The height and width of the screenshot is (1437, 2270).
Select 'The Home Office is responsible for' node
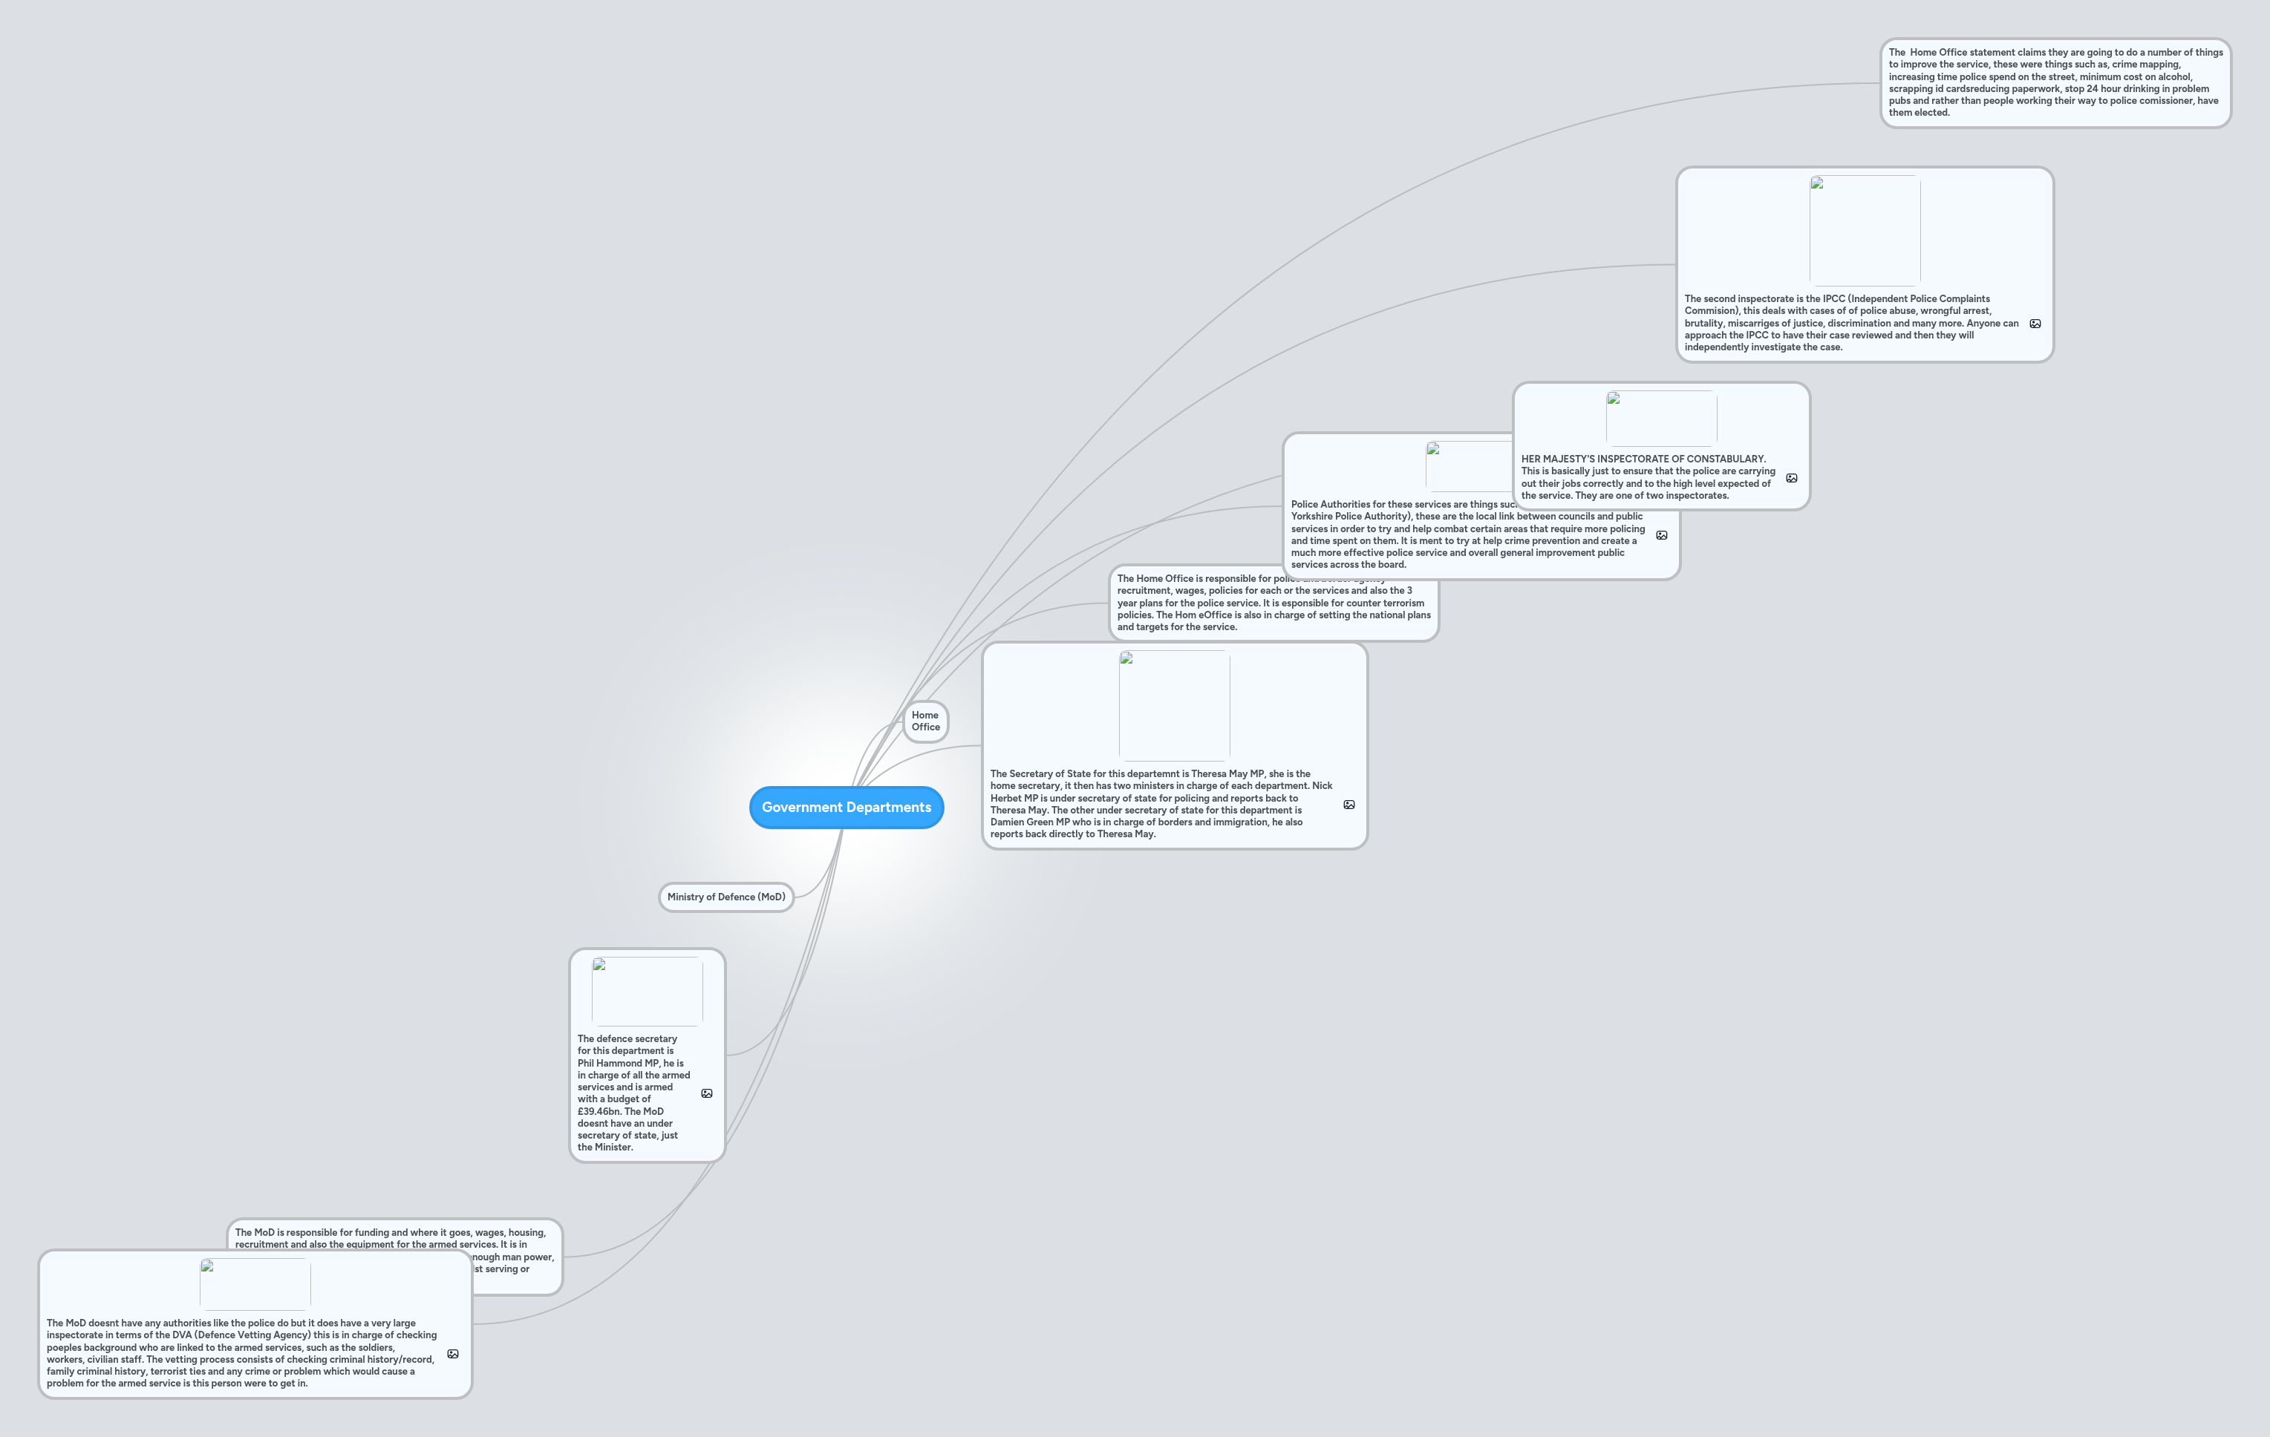[1273, 603]
